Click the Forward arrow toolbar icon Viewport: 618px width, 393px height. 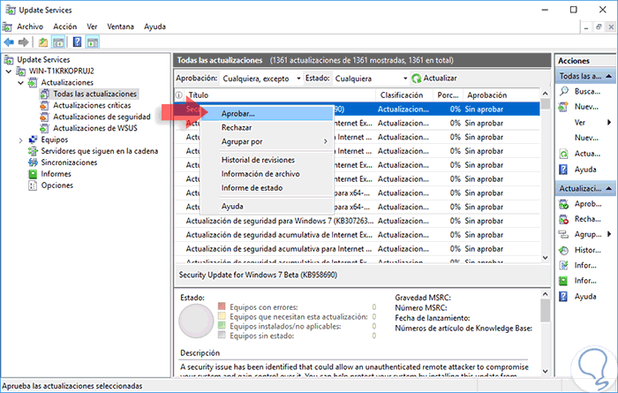click(x=24, y=42)
